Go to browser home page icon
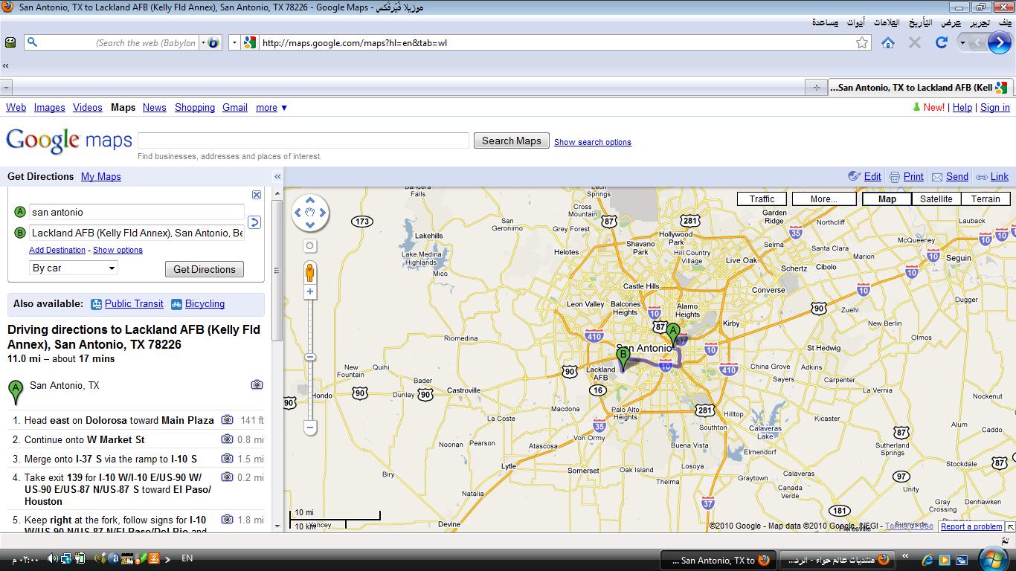Viewport: 1016px width, 571px height. pyautogui.click(x=887, y=42)
